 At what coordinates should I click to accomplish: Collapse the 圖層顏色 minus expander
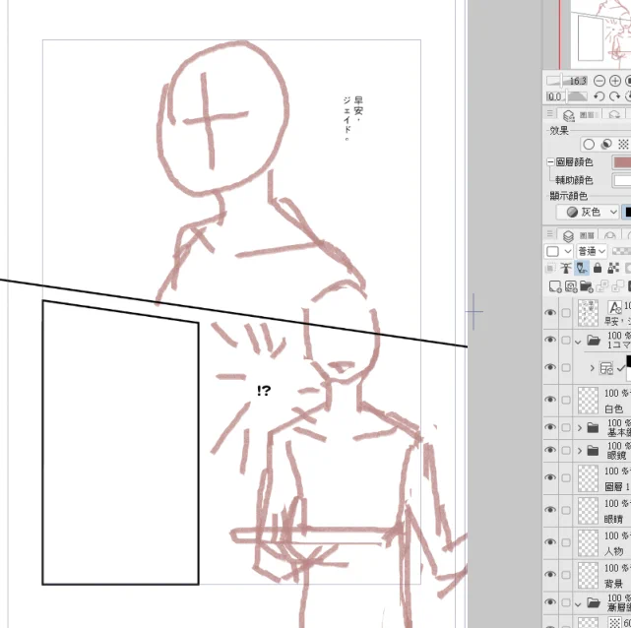[550, 162]
